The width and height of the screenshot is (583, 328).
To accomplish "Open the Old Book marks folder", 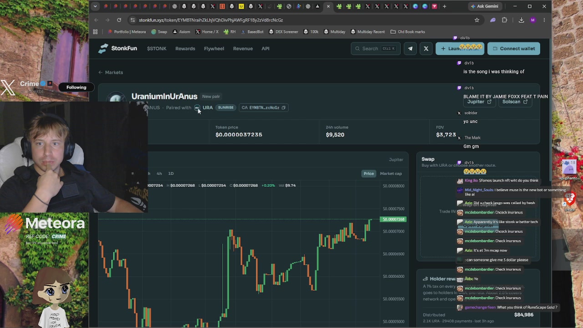I will tap(408, 32).
